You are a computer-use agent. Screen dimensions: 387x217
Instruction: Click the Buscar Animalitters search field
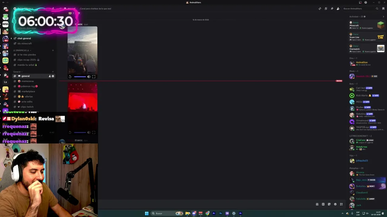[361, 8]
